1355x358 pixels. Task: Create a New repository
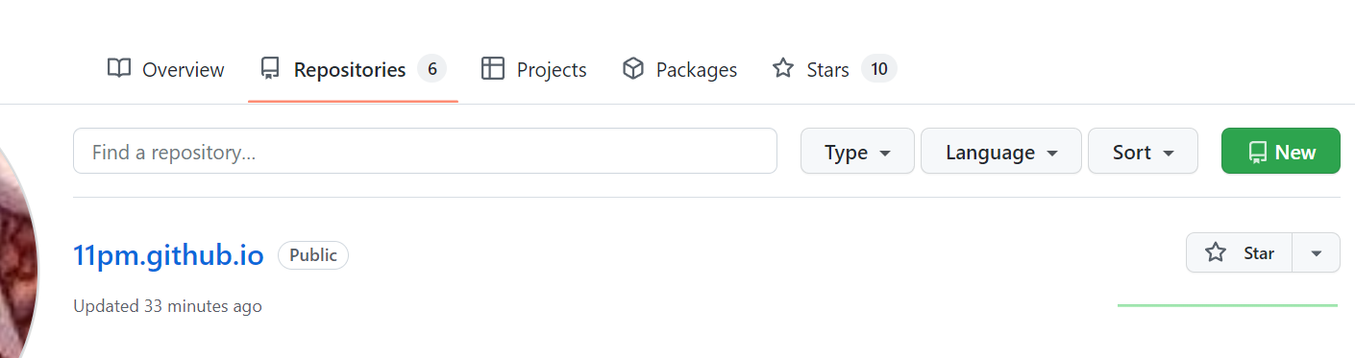(1280, 152)
